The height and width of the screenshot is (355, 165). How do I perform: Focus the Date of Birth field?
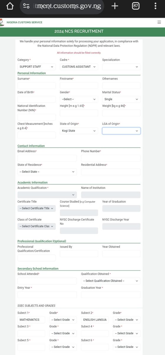(37, 99)
